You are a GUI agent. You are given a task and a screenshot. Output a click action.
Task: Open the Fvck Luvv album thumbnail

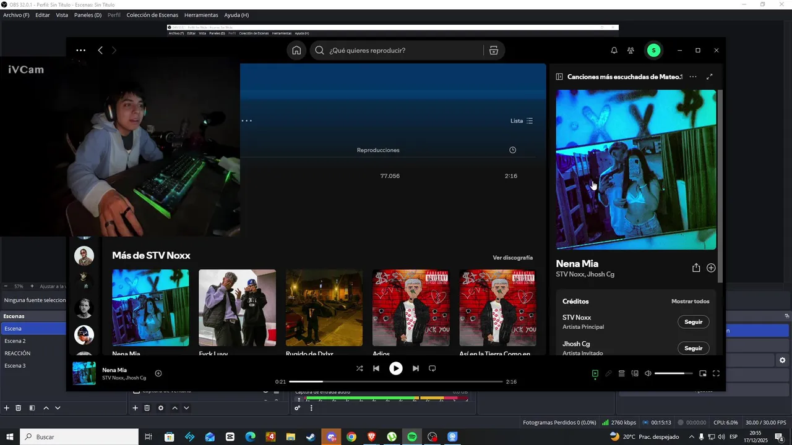(237, 308)
